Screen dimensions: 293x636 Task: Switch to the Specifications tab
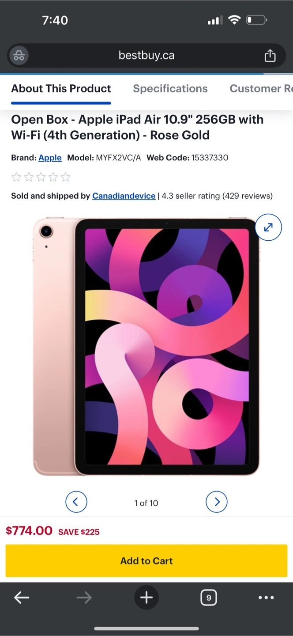pos(170,89)
